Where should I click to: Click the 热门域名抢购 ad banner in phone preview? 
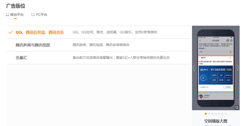point(216,75)
